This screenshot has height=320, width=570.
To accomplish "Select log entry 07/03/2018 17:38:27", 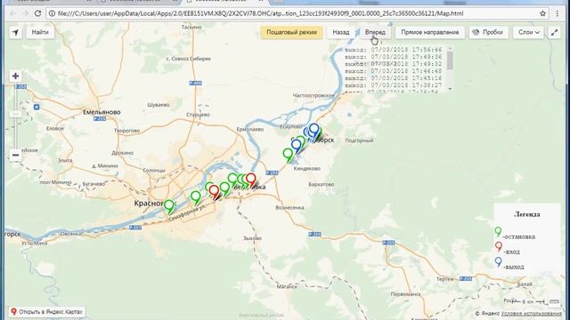I will (x=394, y=85).
